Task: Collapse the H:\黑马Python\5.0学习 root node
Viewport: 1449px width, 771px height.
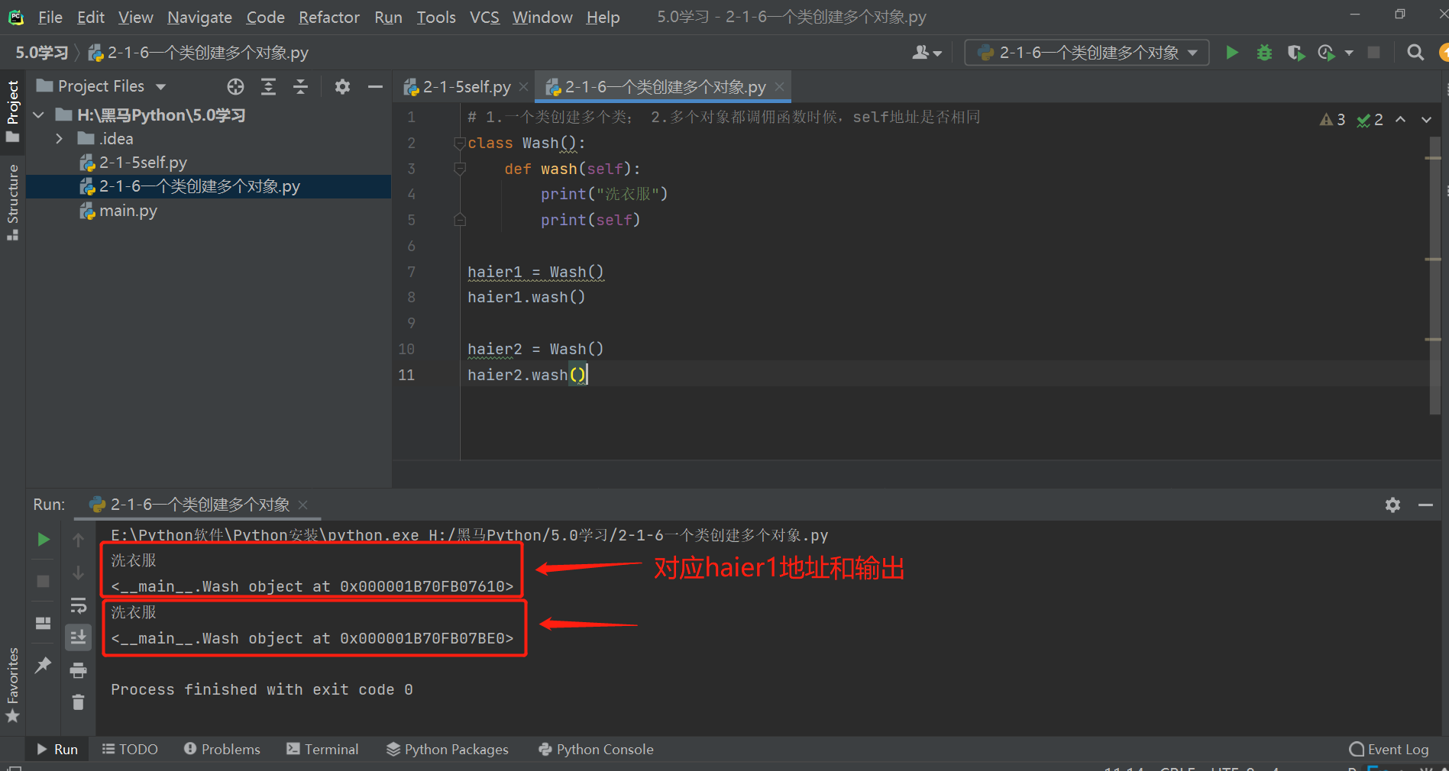Action: [x=38, y=115]
